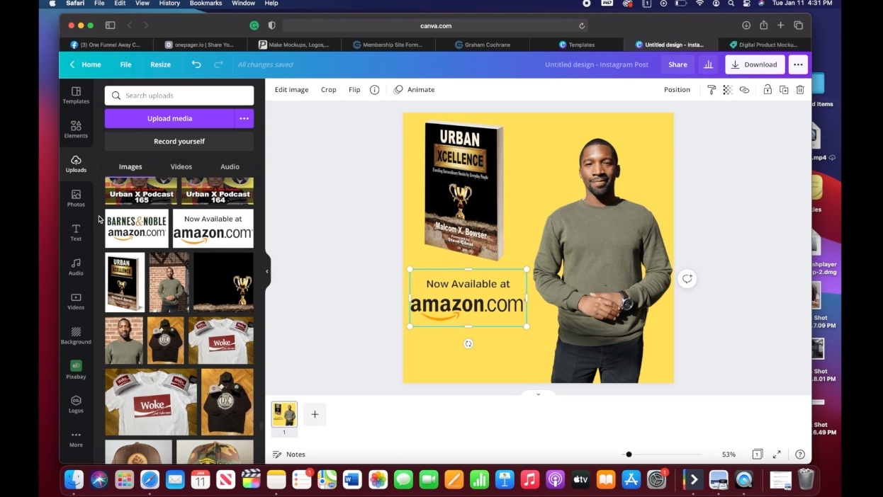Open more options beside Download
The width and height of the screenshot is (883, 497).
(798, 64)
